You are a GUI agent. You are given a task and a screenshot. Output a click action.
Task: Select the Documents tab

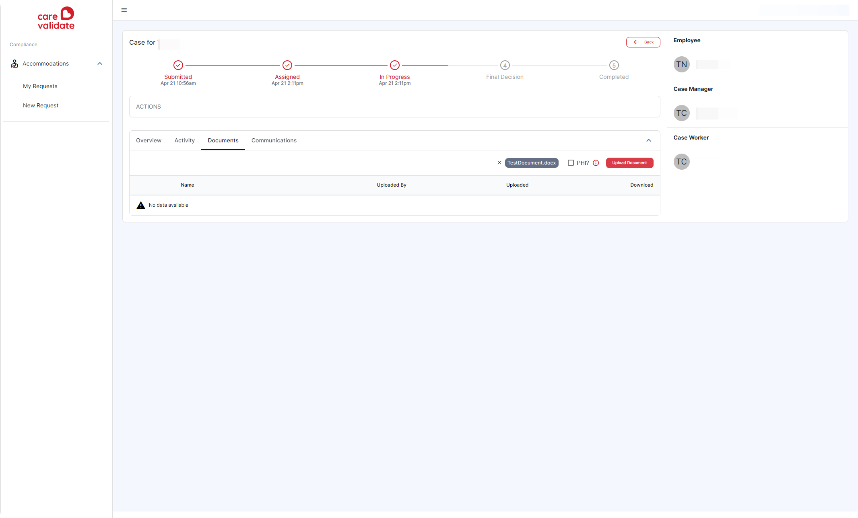click(x=223, y=140)
